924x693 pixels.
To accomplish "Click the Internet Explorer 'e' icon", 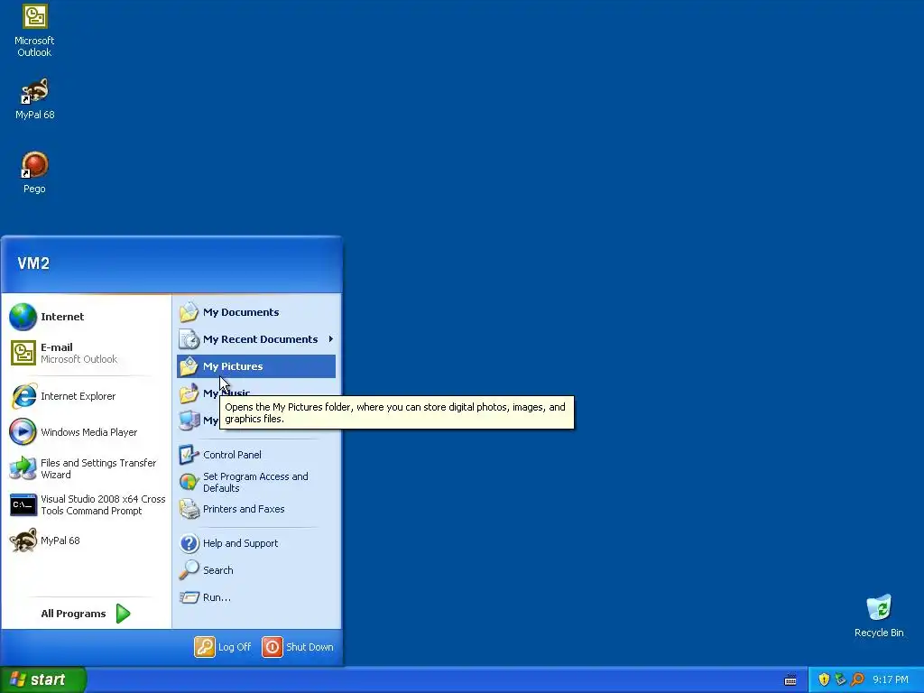I will pyautogui.click(x=23, y=396).
